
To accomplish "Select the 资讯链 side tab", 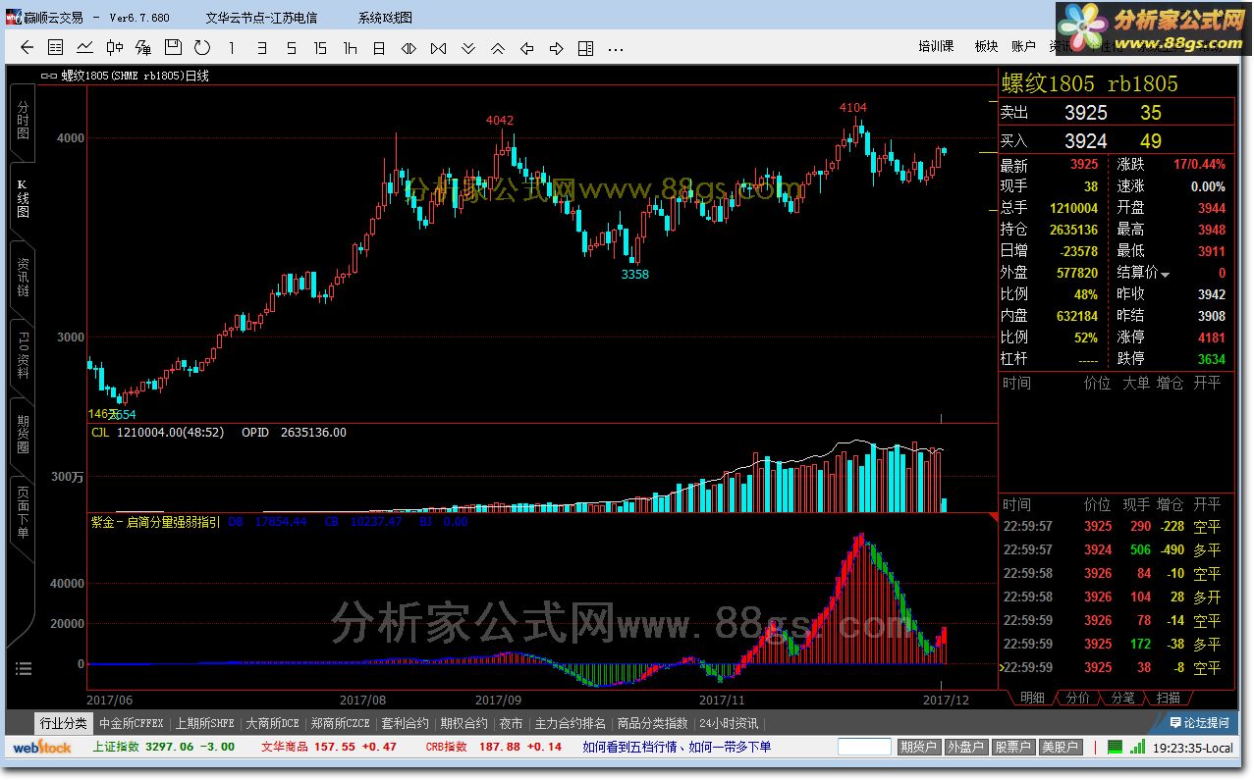I will [x=23, y=278].
